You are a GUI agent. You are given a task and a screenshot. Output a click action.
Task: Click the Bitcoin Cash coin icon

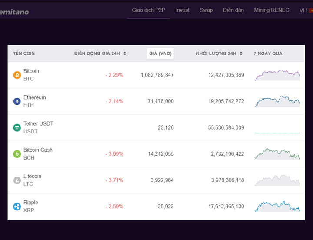point(17,154)
